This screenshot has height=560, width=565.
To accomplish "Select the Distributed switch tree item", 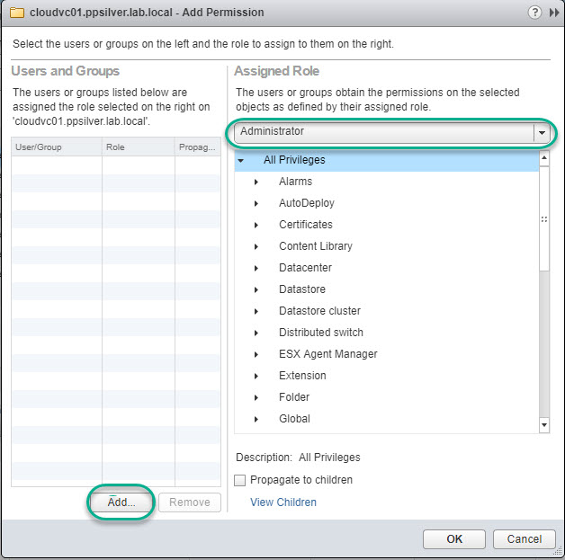I will (321, 333).
